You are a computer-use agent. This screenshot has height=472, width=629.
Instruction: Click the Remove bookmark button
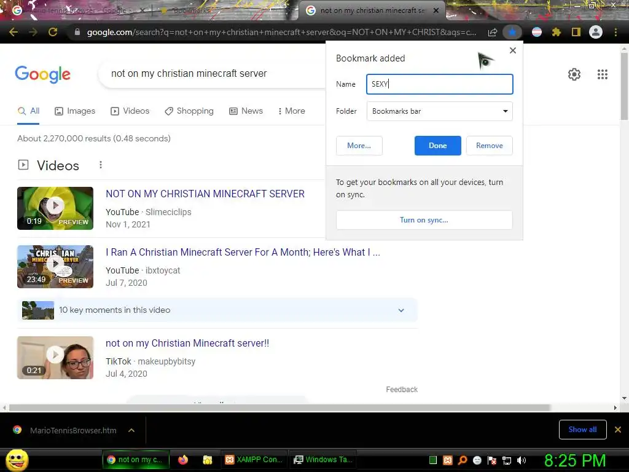tap(490, 146)
